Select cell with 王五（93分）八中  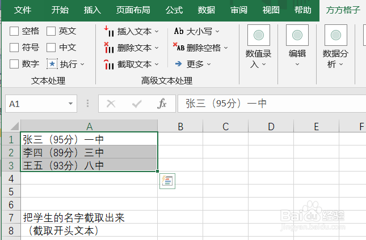[89, 165]
